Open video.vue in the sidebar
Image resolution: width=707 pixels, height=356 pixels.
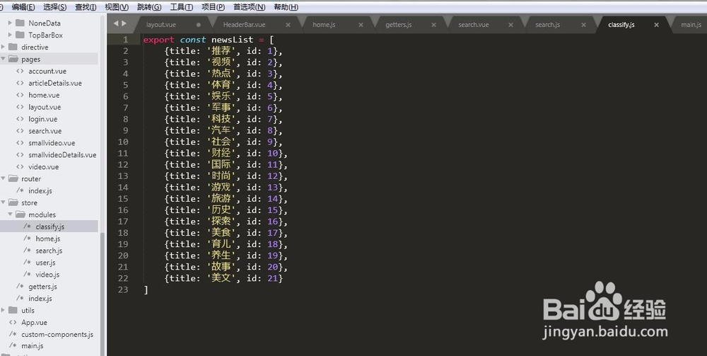[44, 166]
